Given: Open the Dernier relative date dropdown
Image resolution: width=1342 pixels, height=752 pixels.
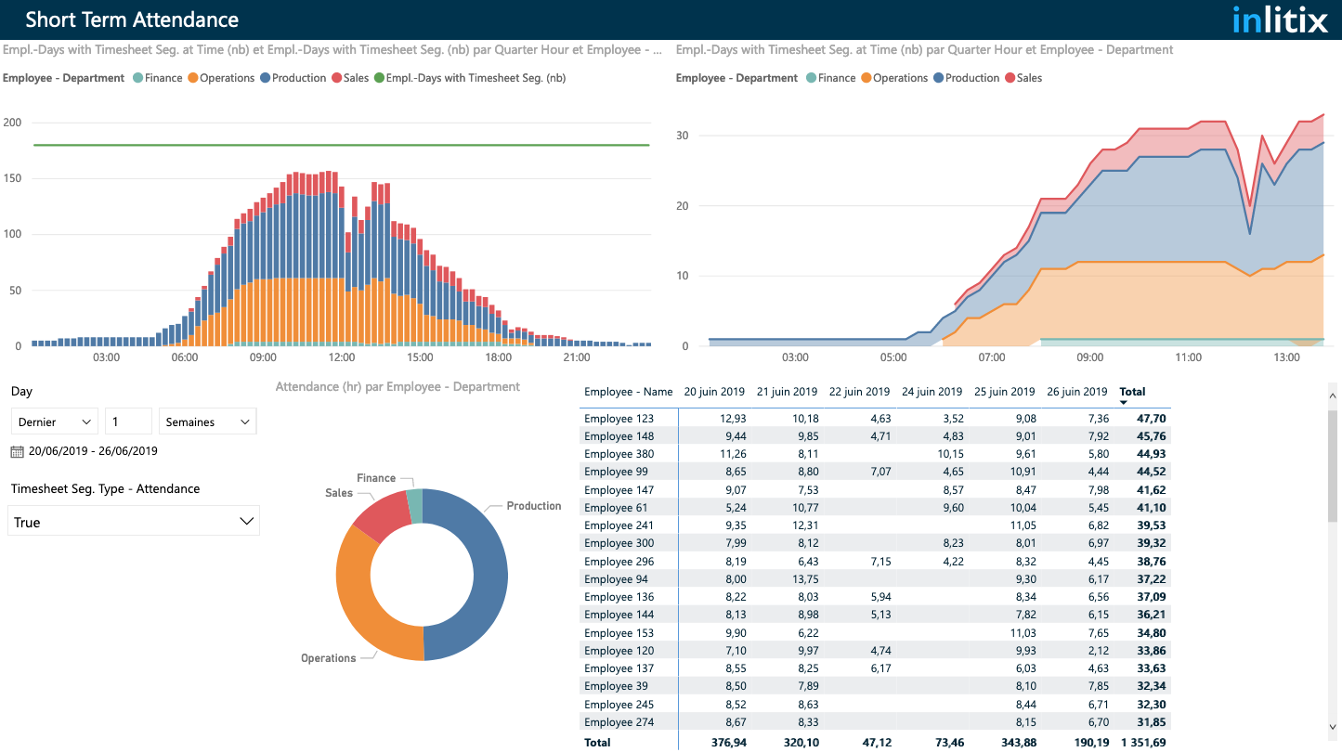Looking at the screenshot, I should pyautogui.click(x=55, y=421).
